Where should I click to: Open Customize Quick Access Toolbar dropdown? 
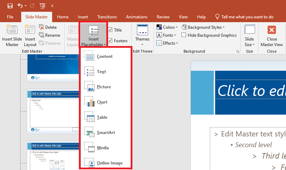[x=52, y=6]
